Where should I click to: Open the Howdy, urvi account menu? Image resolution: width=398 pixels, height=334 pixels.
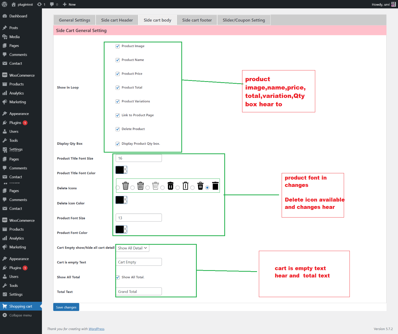(383, 4)
